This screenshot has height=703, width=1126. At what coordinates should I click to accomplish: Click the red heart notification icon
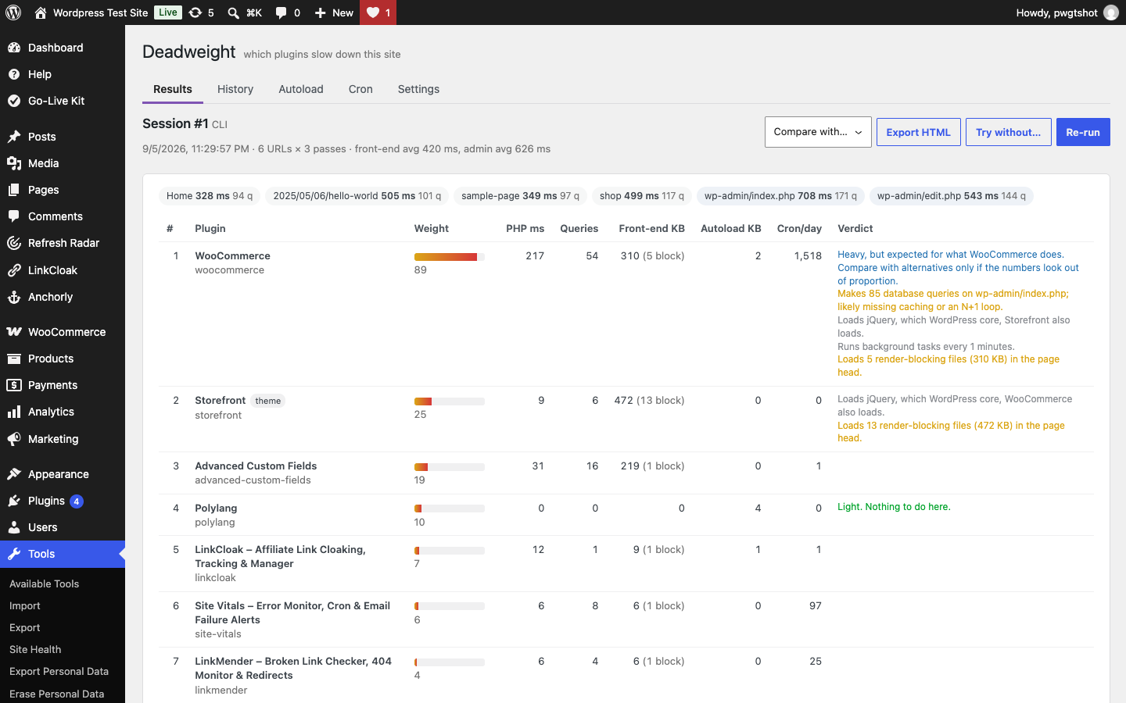pyautogui.click(x=373, y=12)
